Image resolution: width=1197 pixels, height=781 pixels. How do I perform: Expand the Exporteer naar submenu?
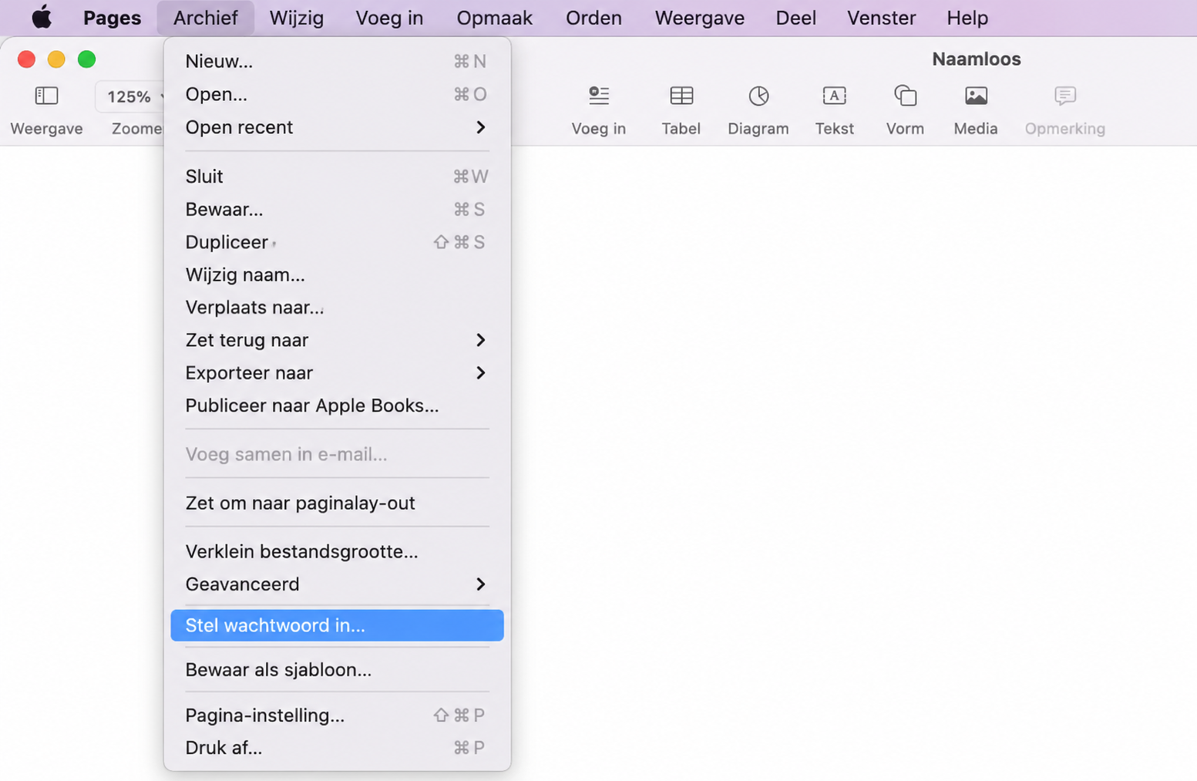coord(337,373)
